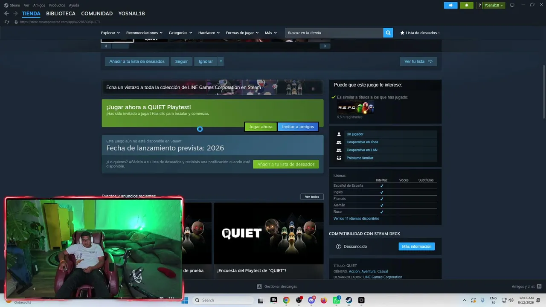Switch to the COMUNIDAD tab
This screenshot has height=307, width=546.
(97, 14)
